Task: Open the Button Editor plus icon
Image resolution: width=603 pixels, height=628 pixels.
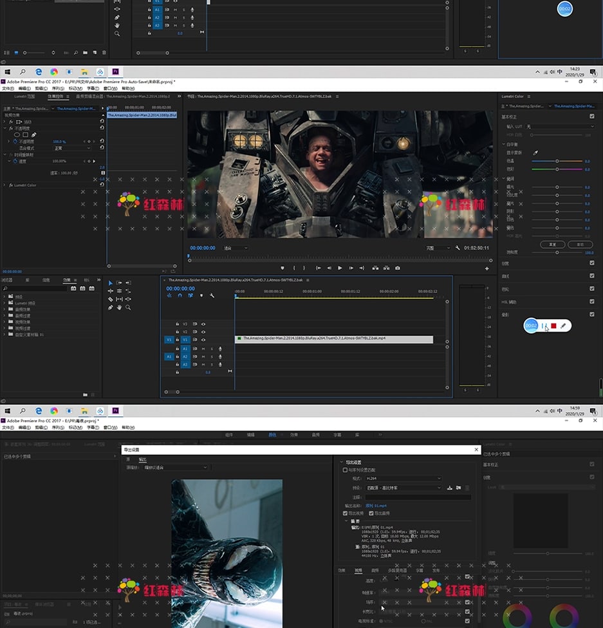Action: click(x=487, y=268)
